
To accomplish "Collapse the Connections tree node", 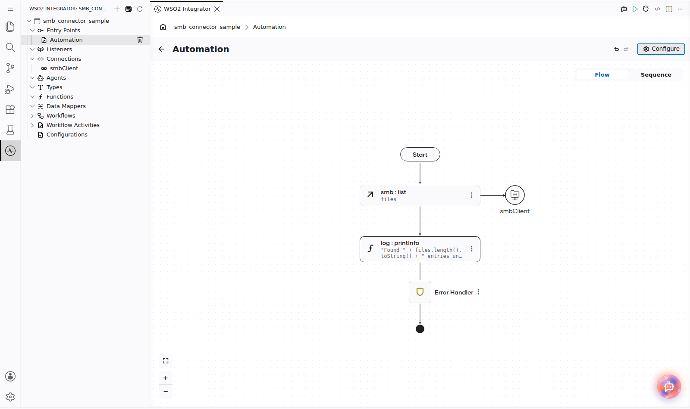I will click(32, 59).
